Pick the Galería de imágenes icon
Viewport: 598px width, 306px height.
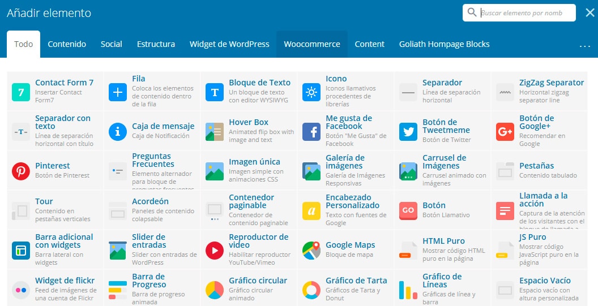[311, 171]
